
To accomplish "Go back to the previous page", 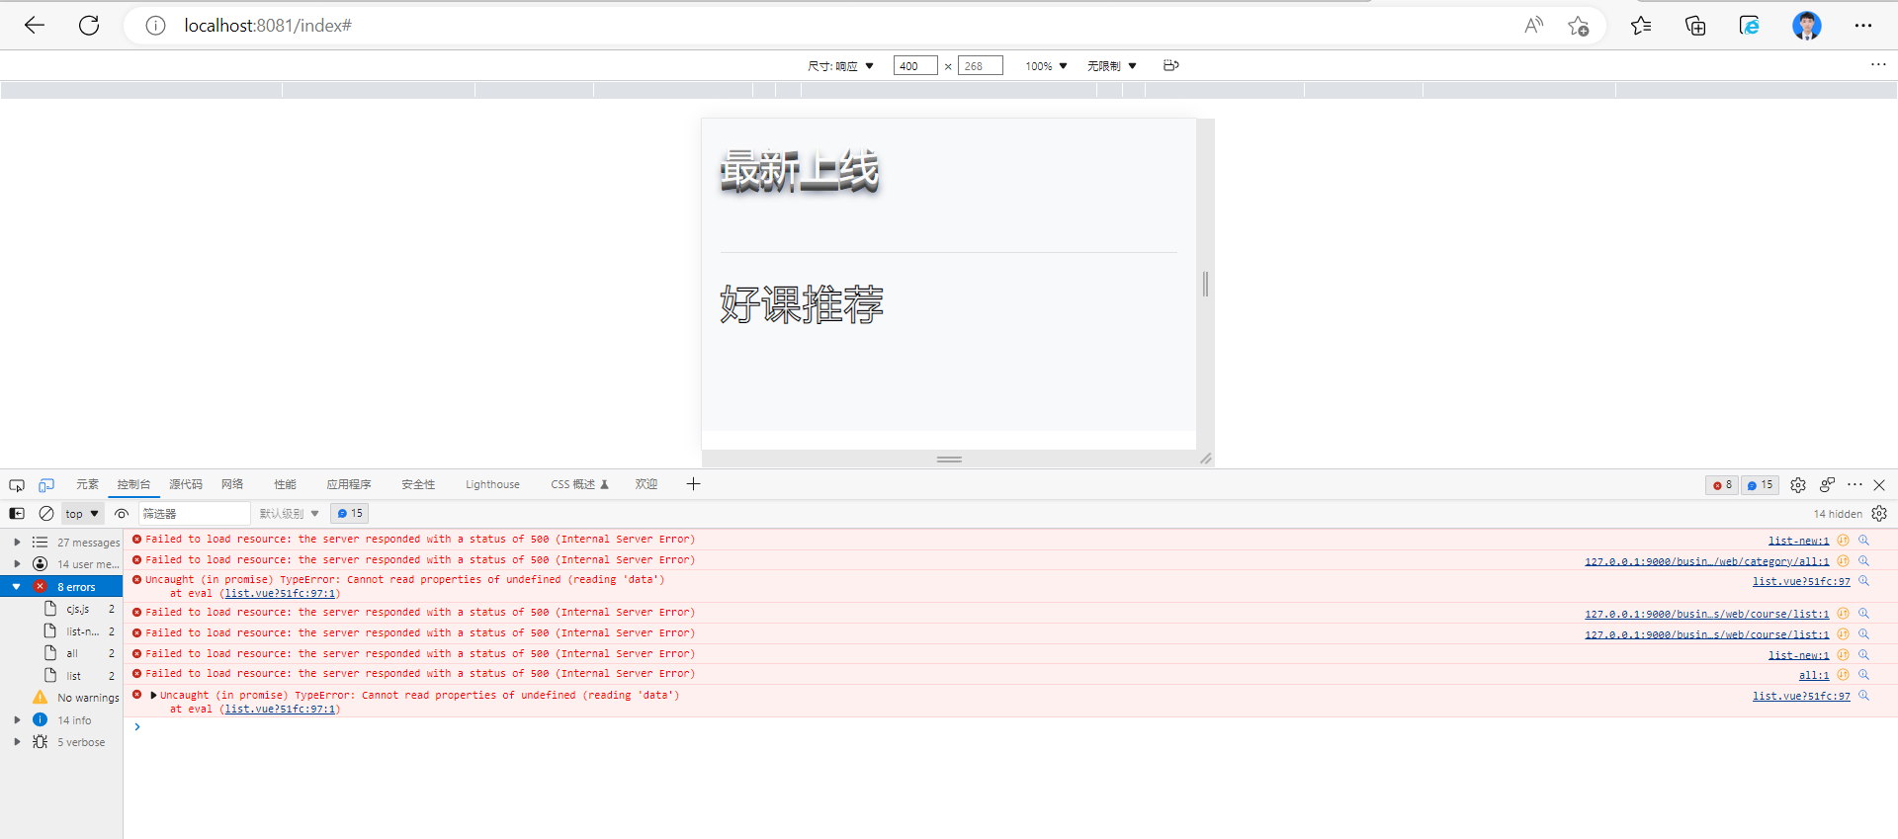I will (35, 26).
